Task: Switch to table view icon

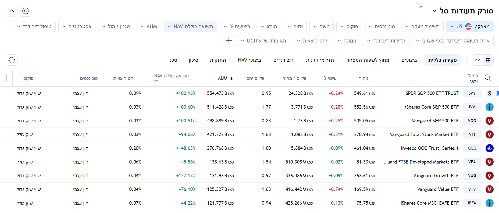Action: point(488,60)
